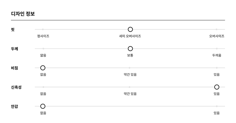Screen dimensions: 236x123
Task: Click 약간 있음 dot on 비침 slider
Action: tap(130, 68)
